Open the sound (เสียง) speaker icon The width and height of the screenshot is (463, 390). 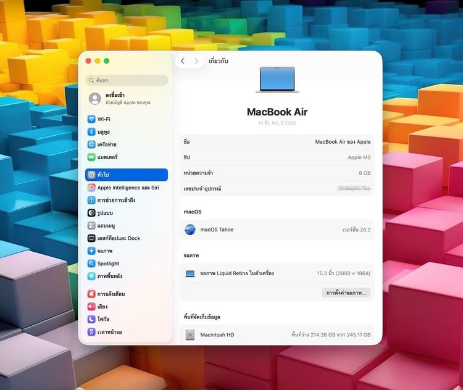pos(91,307)
